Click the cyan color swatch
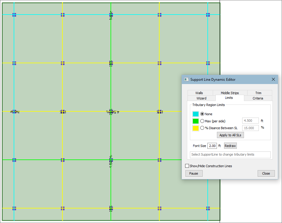This screenshot has height=223, width=282. coord(196,114)
